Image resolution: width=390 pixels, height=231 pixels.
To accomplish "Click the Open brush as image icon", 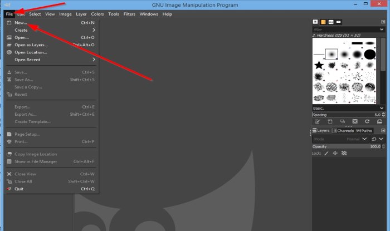I will pyautogui.click(x=379, y=121).
